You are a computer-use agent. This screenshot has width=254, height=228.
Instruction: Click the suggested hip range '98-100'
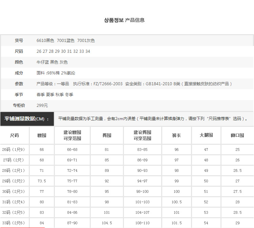tap(142, 191)
